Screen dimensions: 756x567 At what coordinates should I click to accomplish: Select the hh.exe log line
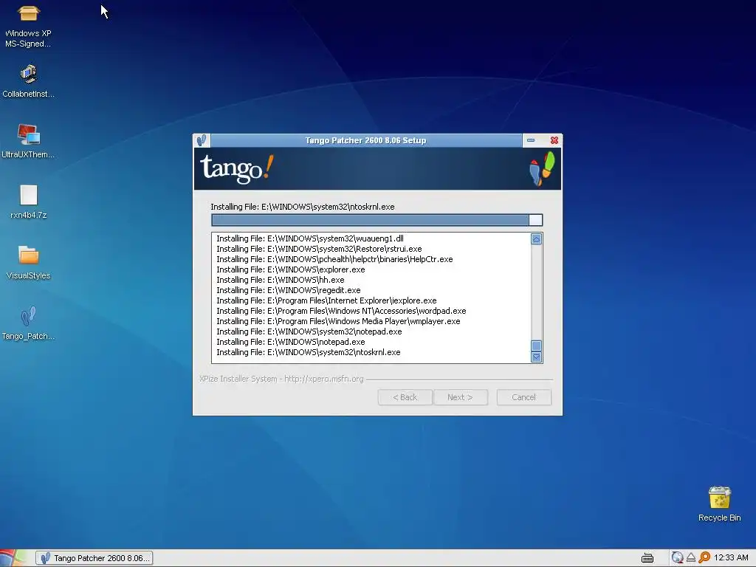coord(280,280)
